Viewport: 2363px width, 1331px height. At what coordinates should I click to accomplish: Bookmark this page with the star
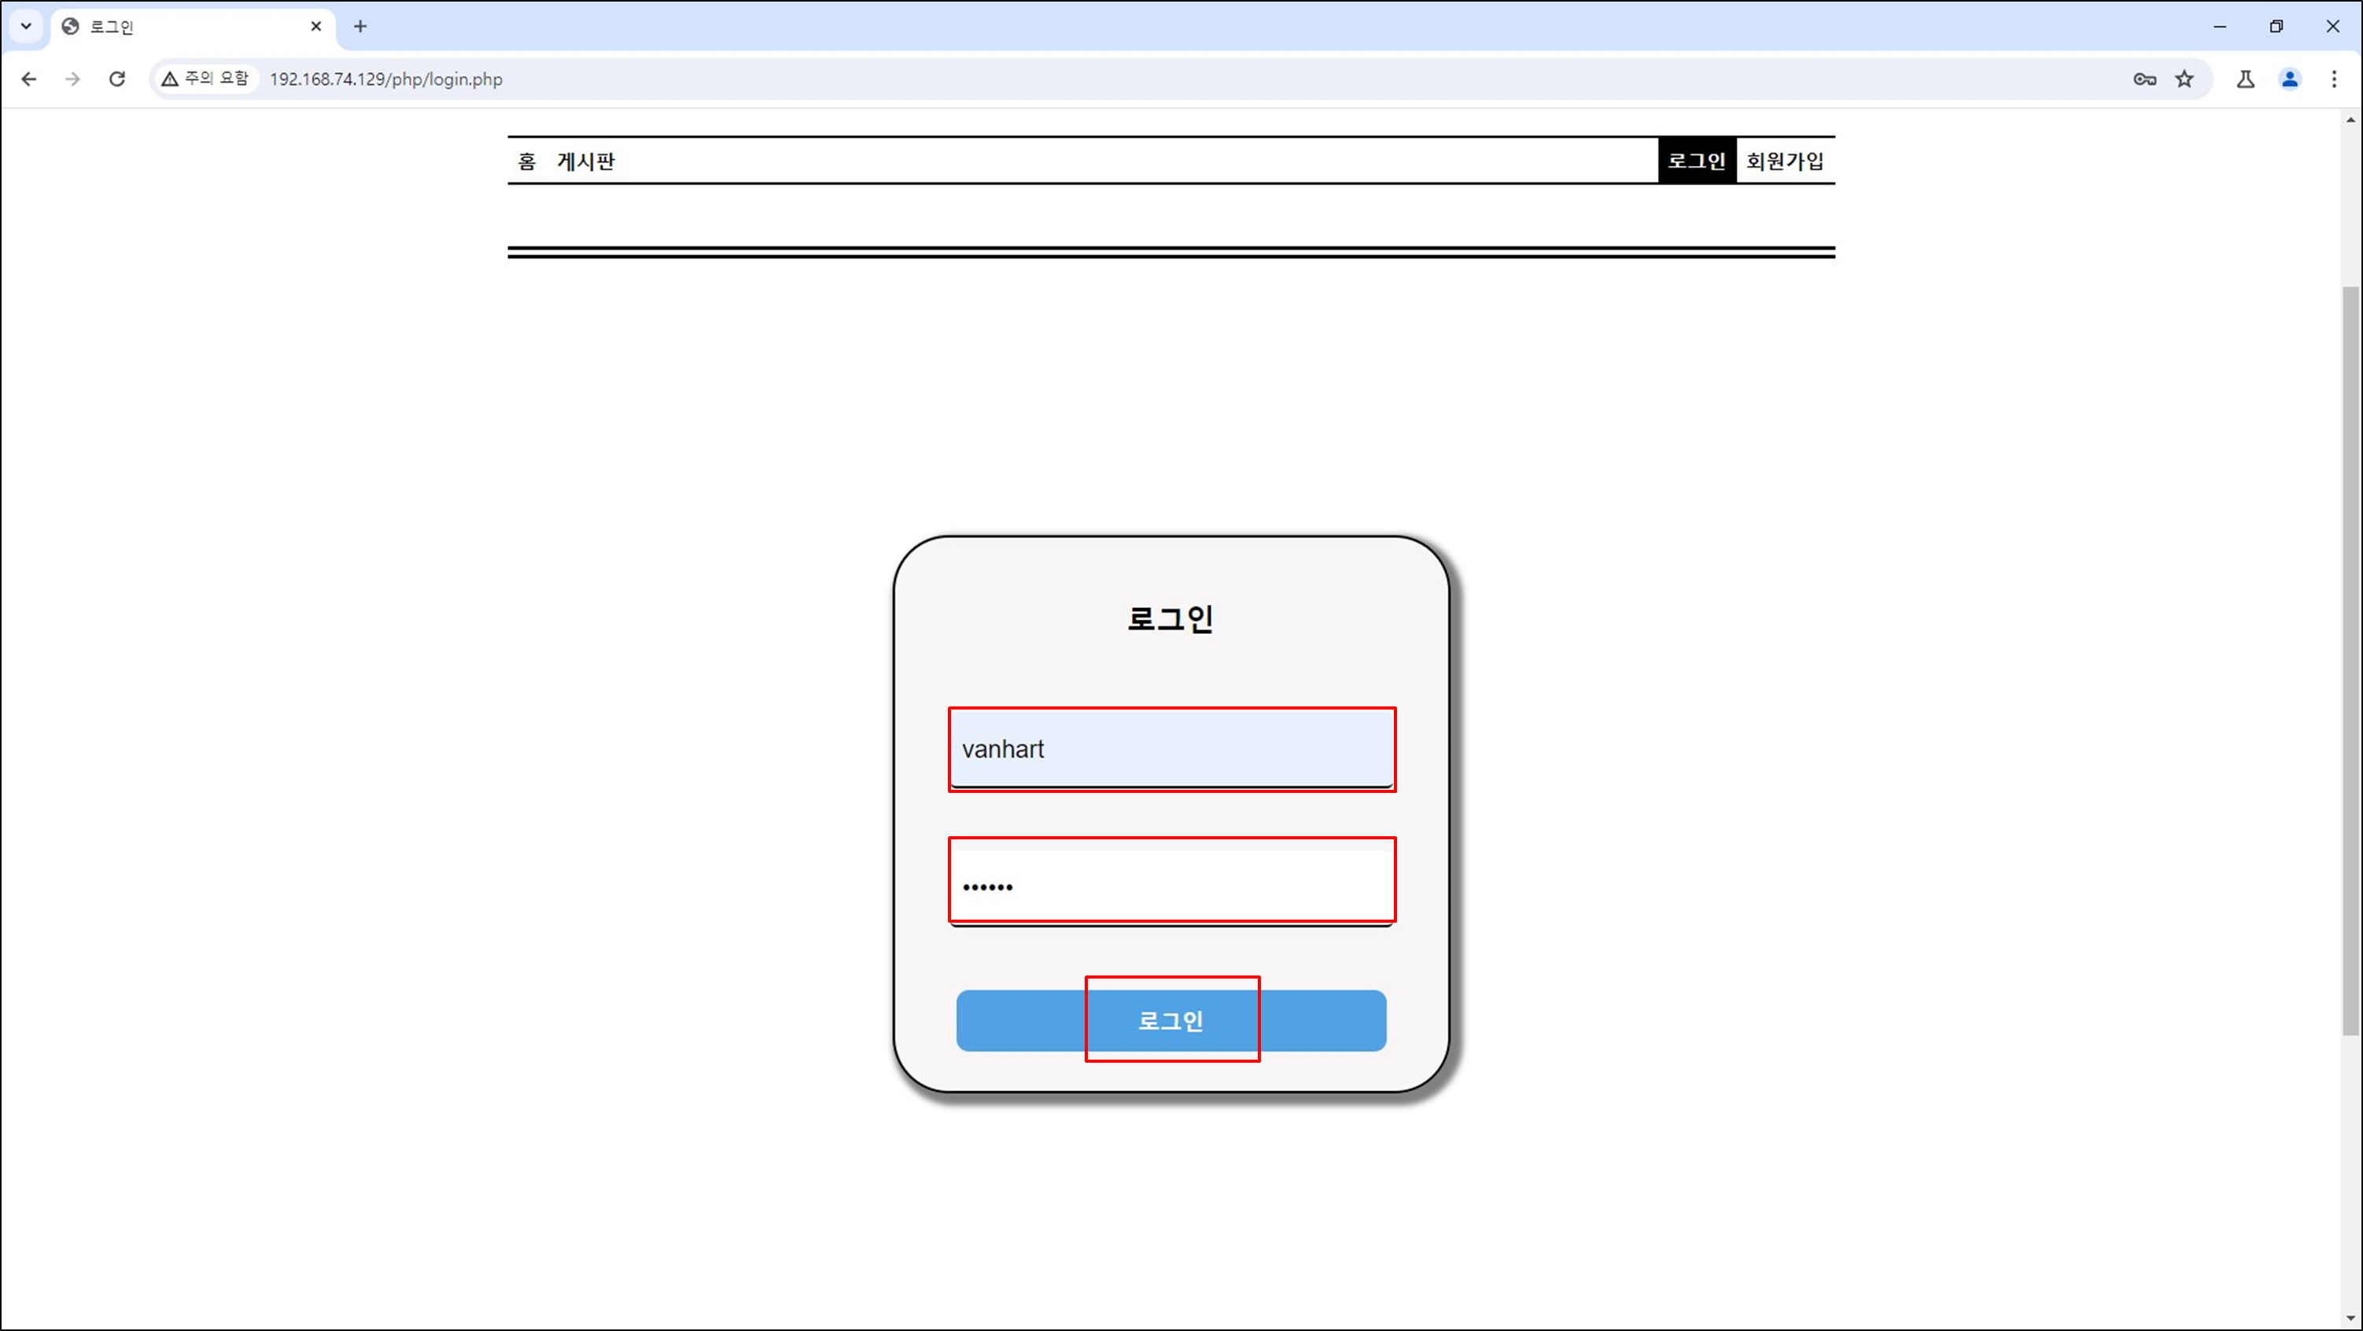pyautogui.click(x=2184, y=79)
